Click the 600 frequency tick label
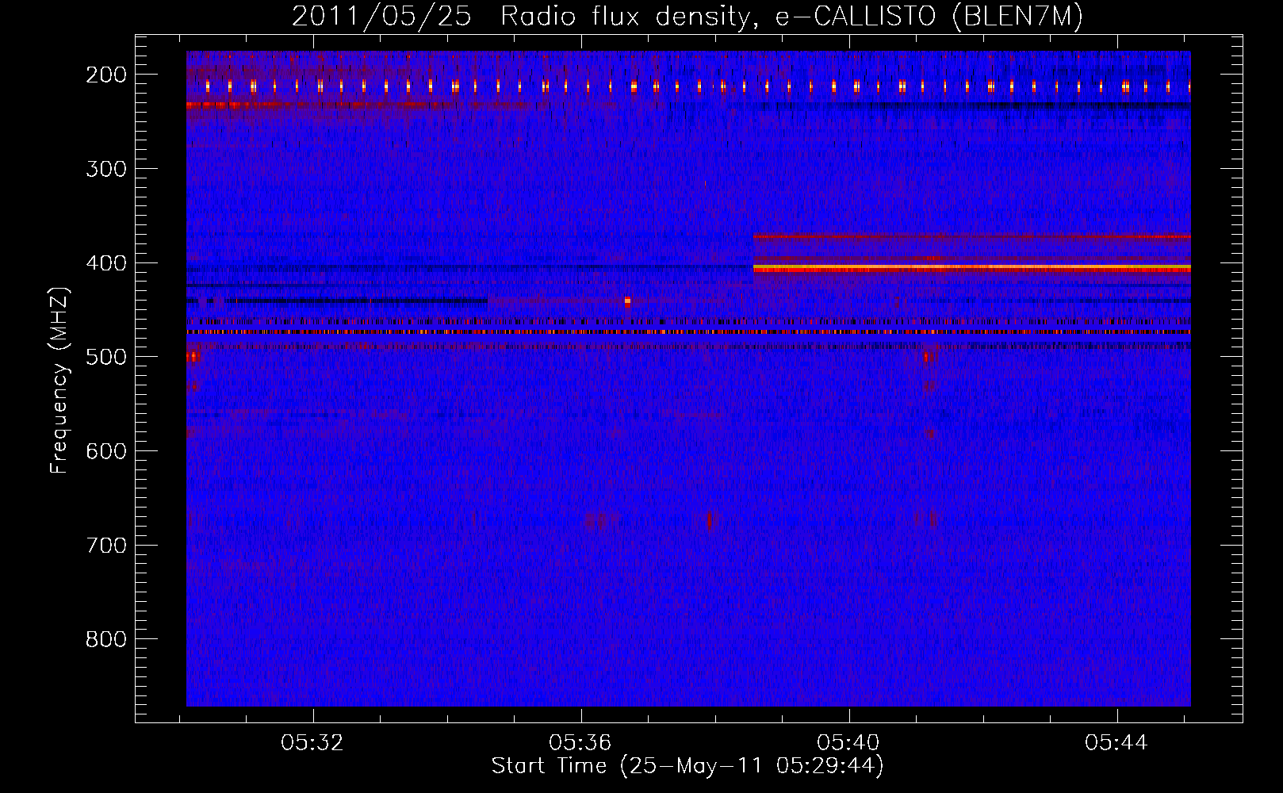 (x=106, y=451)
